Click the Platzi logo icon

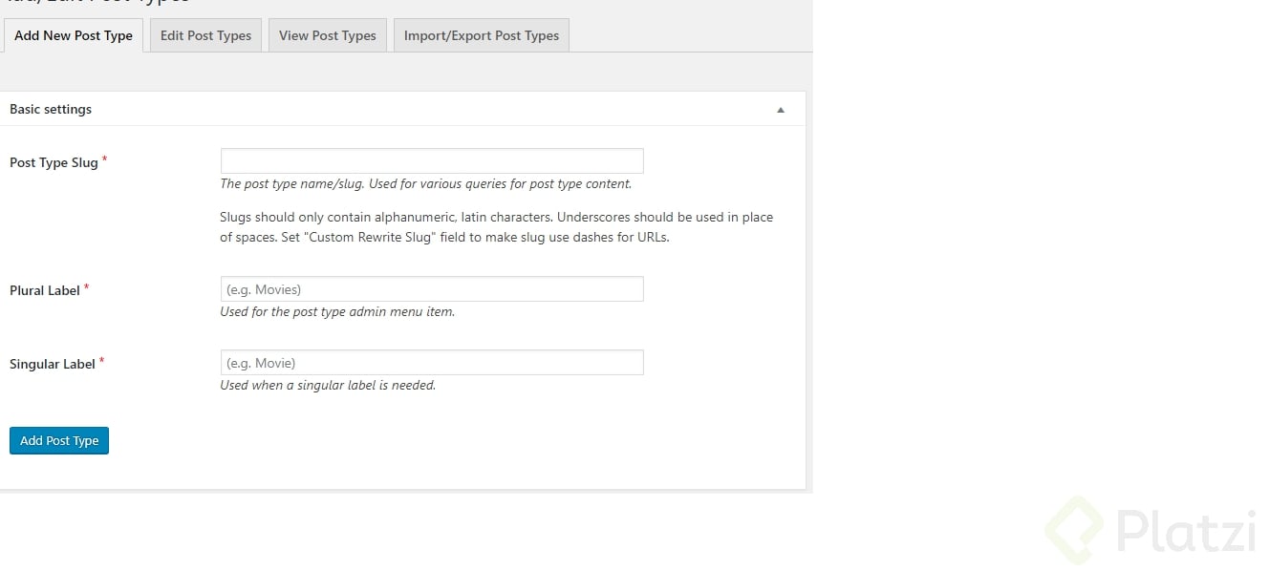[x=1074, y=528]
